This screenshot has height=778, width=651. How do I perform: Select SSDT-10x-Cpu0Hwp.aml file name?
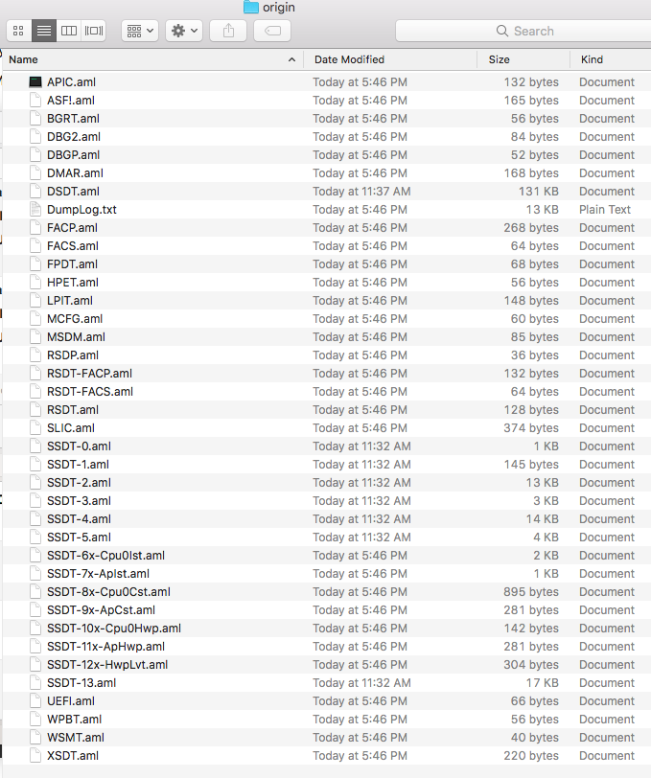(x=114, y=629)
